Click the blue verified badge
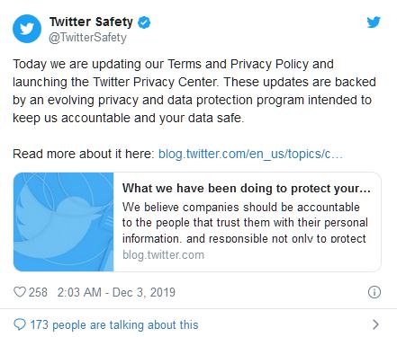 click(144, 22)
